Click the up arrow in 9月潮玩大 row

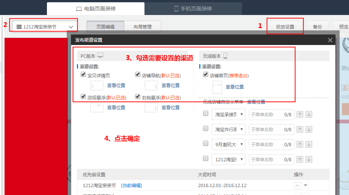pyautogui.click(x=300, y=144)
